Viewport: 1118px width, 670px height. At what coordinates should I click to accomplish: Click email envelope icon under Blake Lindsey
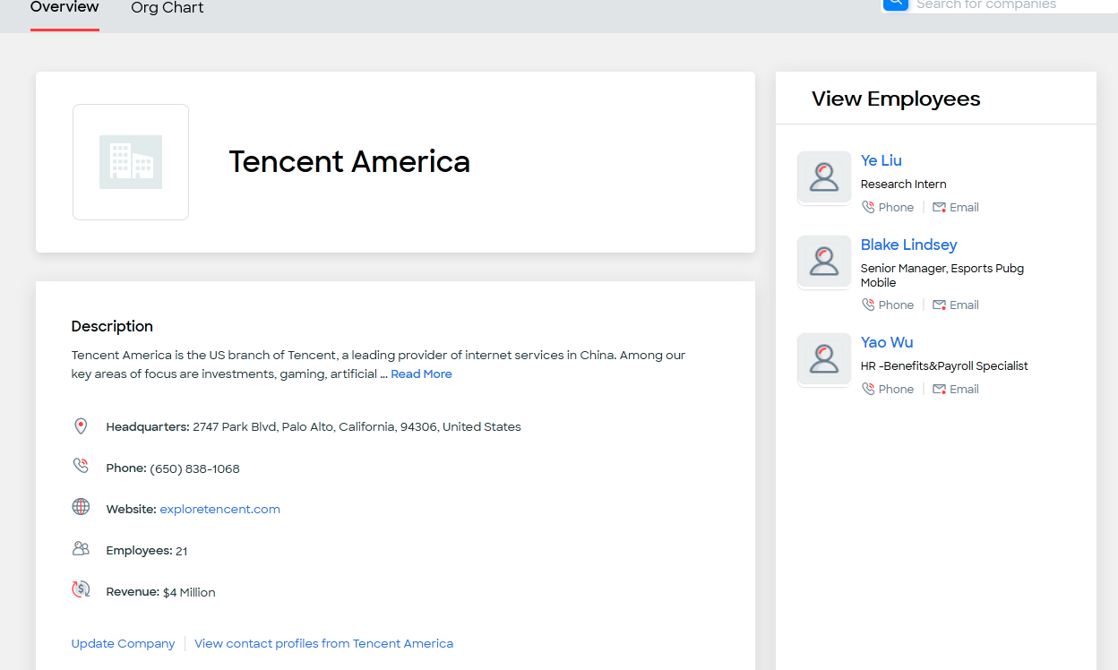pos(939,305)
